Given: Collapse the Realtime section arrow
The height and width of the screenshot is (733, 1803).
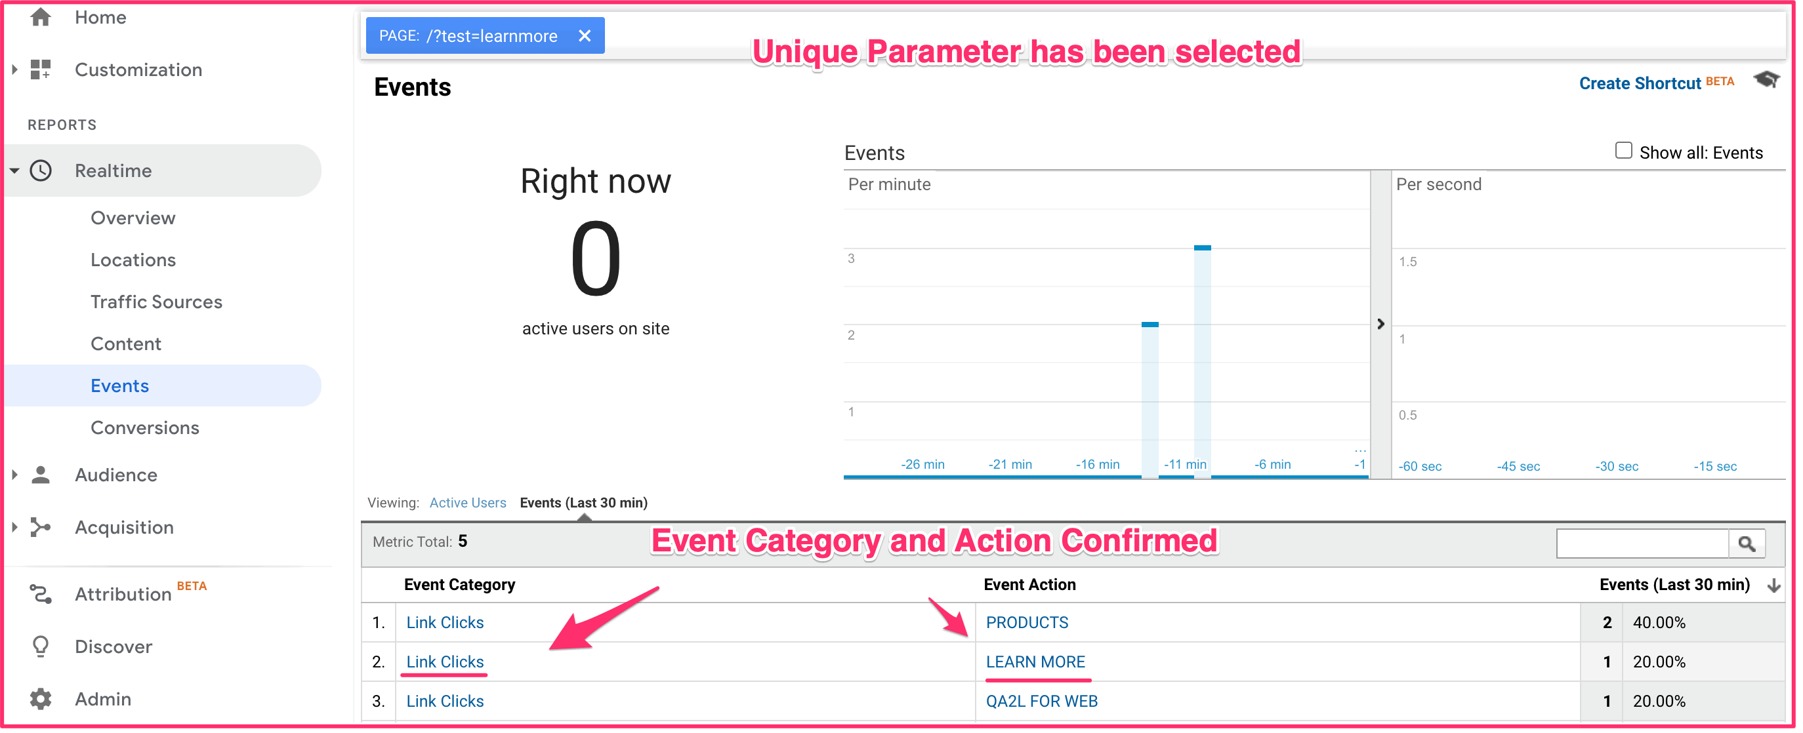Looking at the screenshot, I should tap(14, 170).
